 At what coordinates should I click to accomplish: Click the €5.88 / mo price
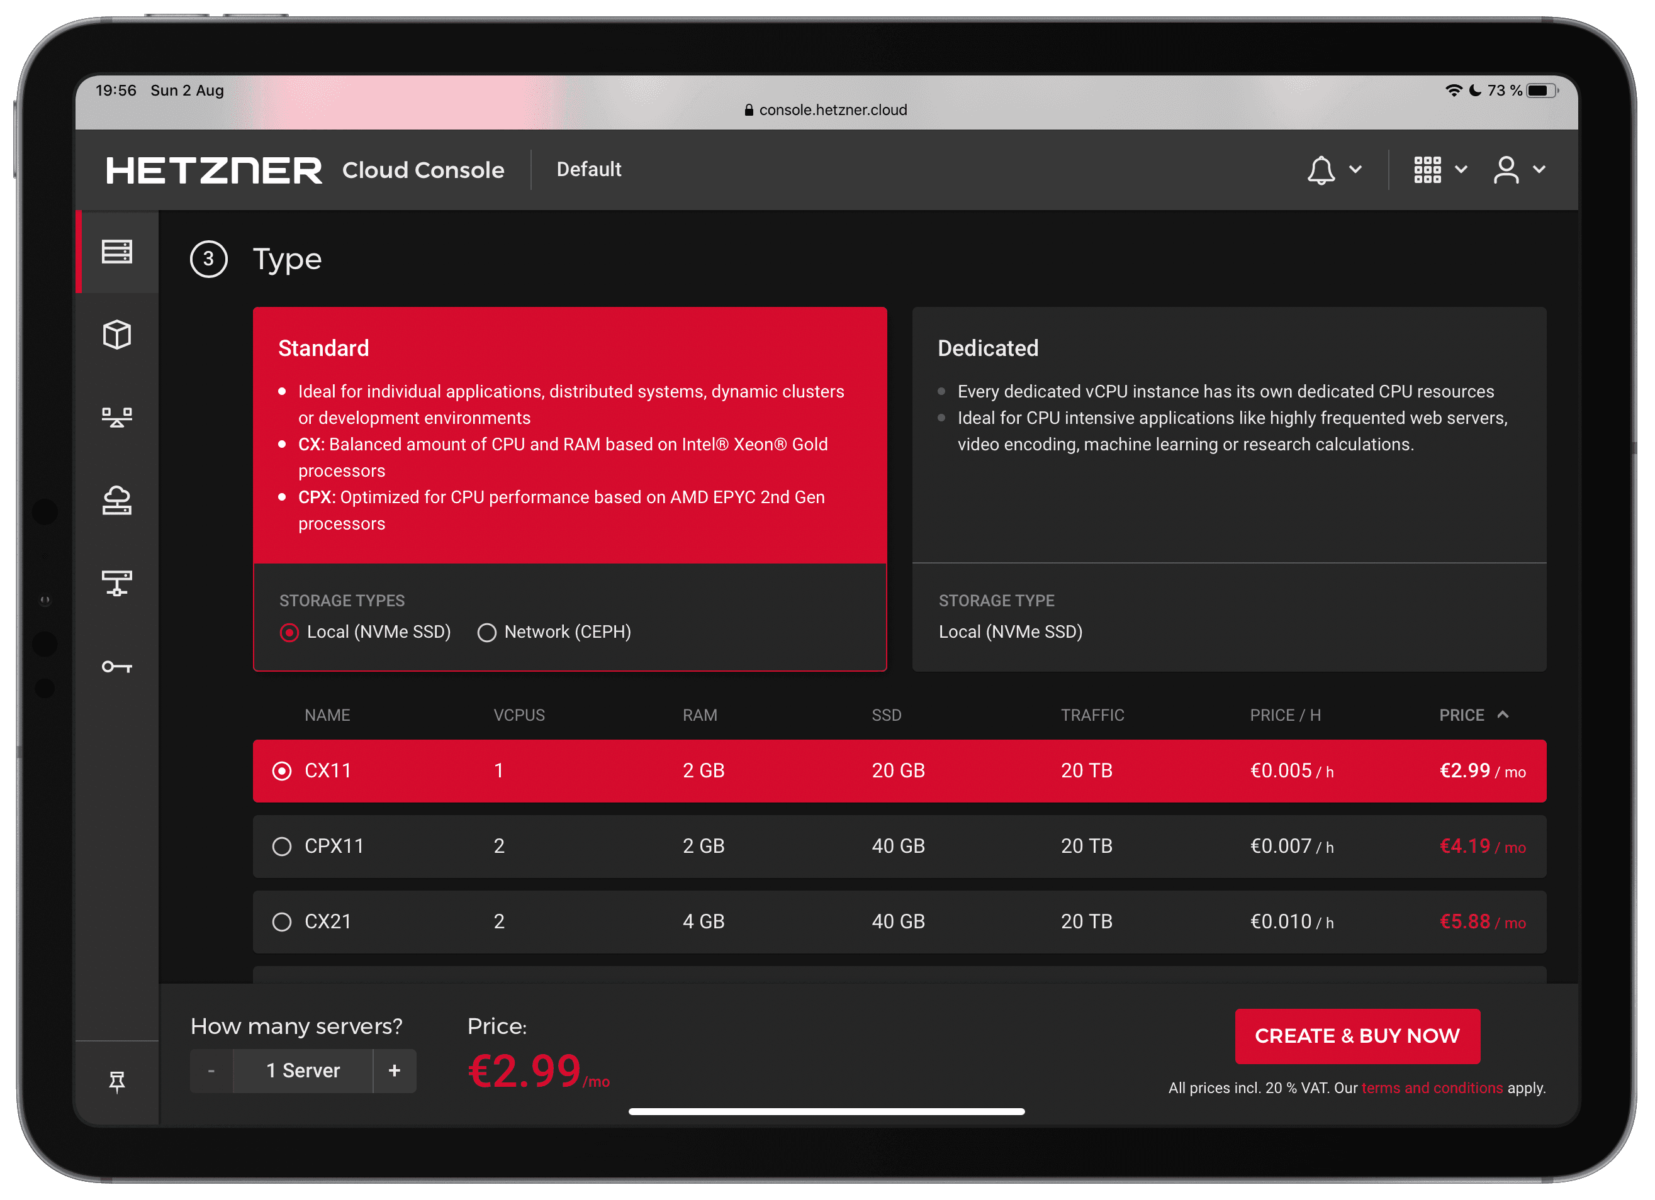tap(1483, 923)
